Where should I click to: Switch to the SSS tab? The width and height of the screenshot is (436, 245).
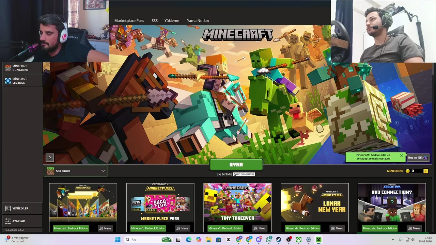[x=154, y=21]
